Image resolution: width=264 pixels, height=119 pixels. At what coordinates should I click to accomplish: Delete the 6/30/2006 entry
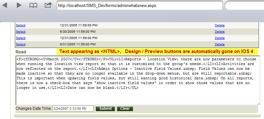tap(220, 32)
